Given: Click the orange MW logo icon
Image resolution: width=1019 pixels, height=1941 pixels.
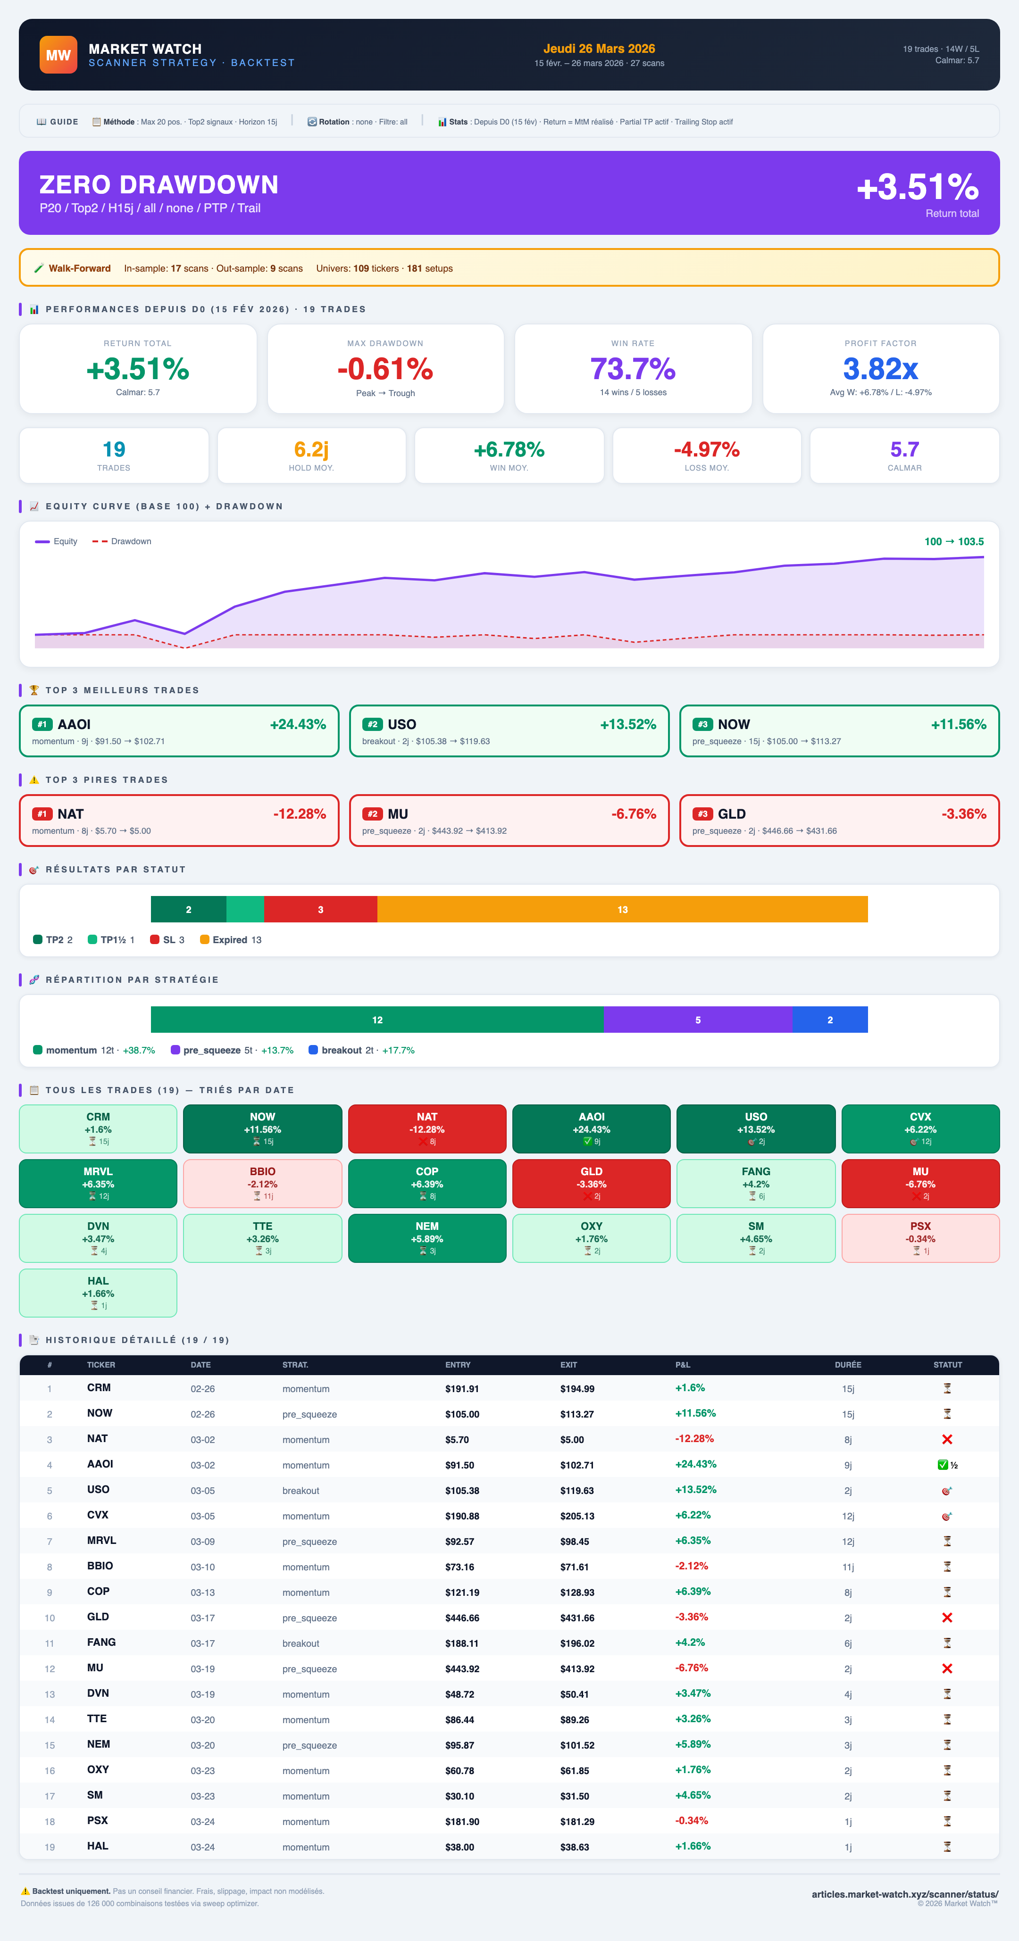Looking at the screenshot, I should point(58,55).
